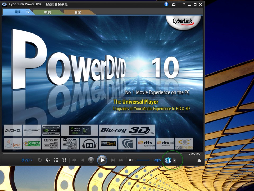
Task: Click the 0:00:00 elapsed time display
Action: point(194,154)
